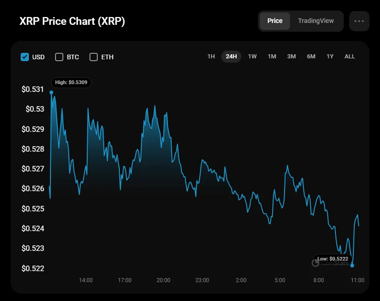Select the 24H time range
The image size is (380, 301).
tap(231, 57)
